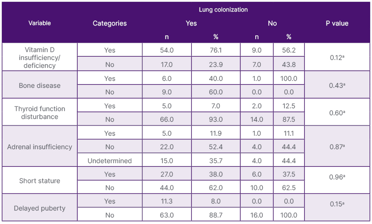Click the 76.1 percent cell

point(216,50)
